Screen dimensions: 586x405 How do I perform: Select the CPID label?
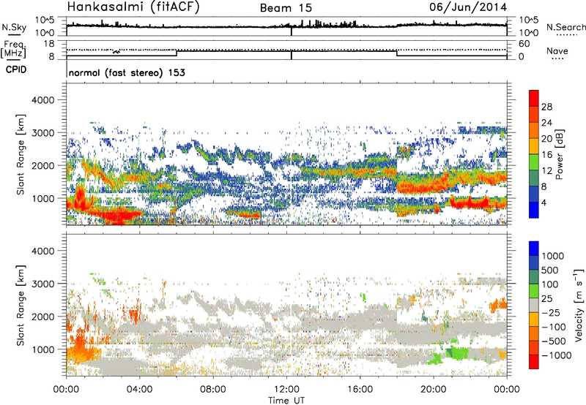pos(16,69)
